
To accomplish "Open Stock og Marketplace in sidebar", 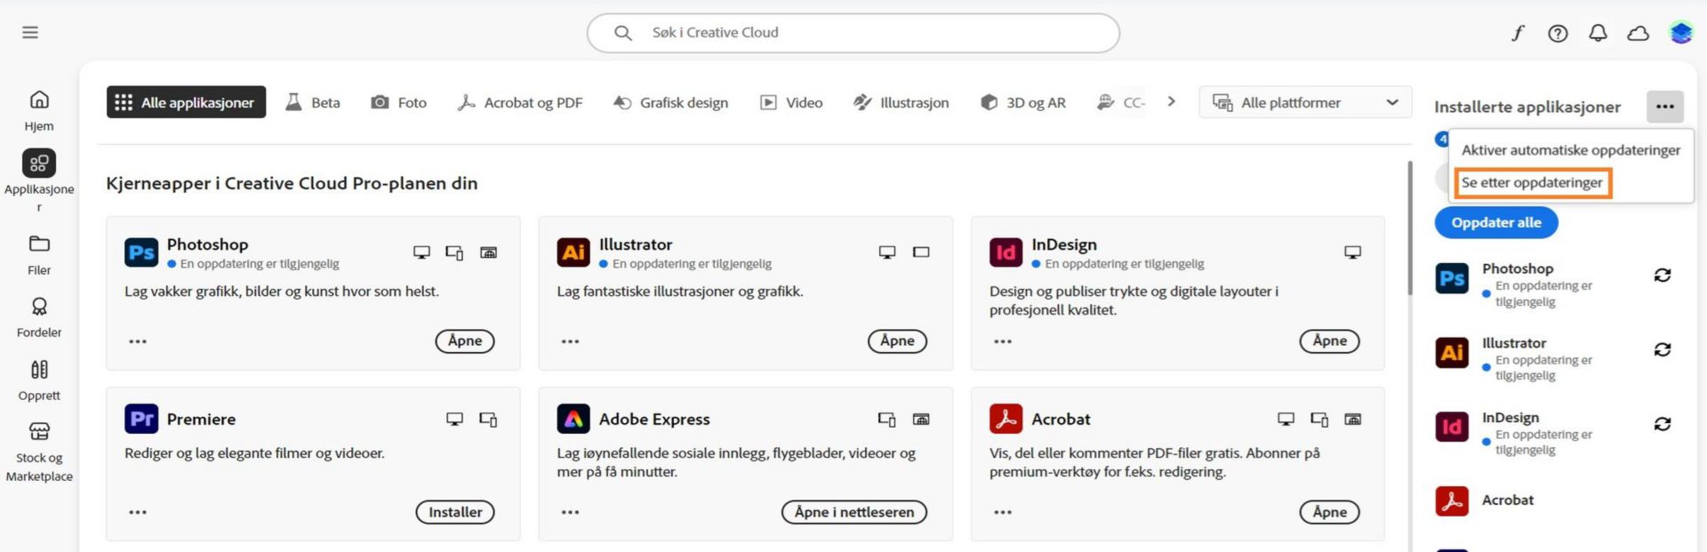I will [x=39, y=452].
